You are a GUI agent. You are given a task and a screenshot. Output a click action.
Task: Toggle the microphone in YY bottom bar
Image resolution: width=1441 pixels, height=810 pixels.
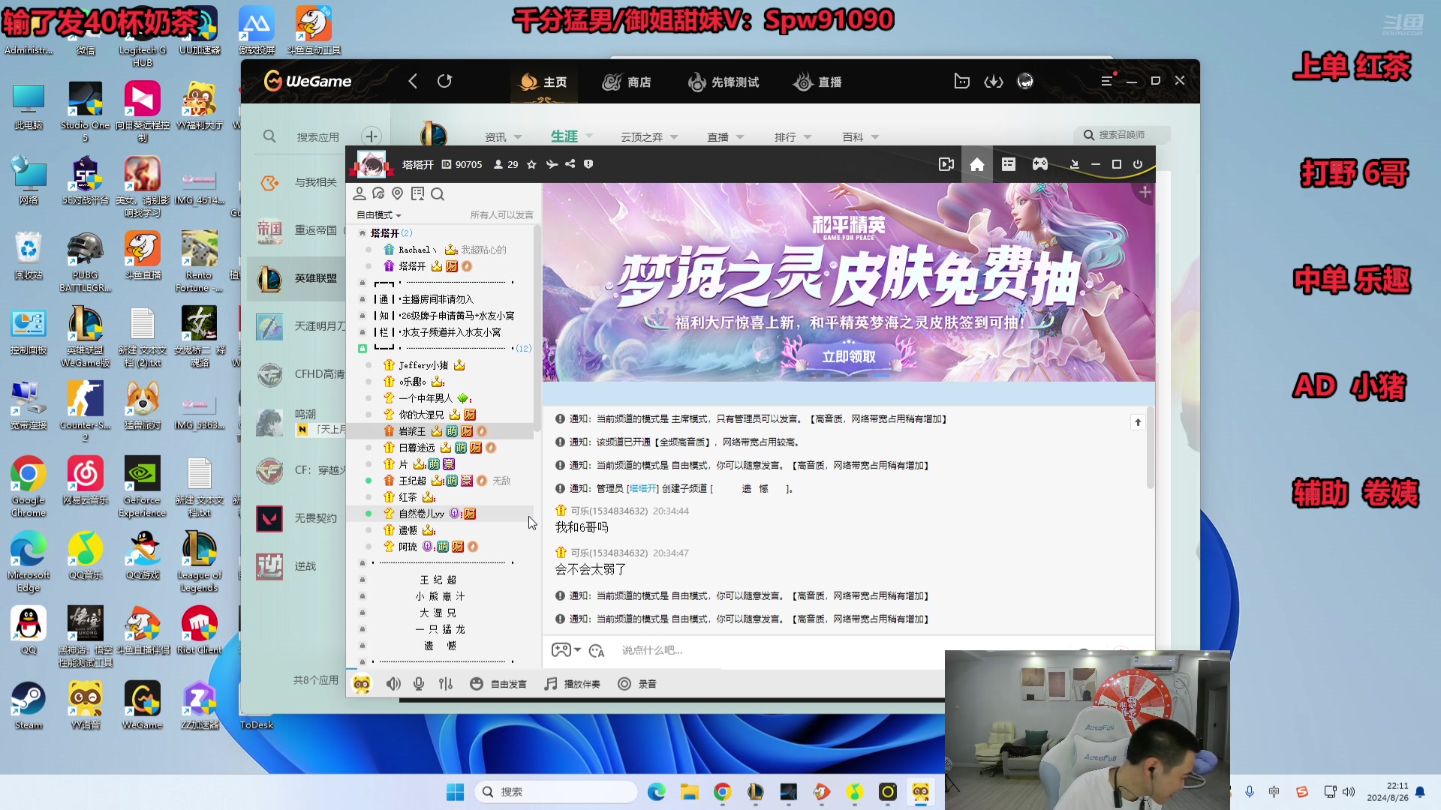tap(419, 684)
